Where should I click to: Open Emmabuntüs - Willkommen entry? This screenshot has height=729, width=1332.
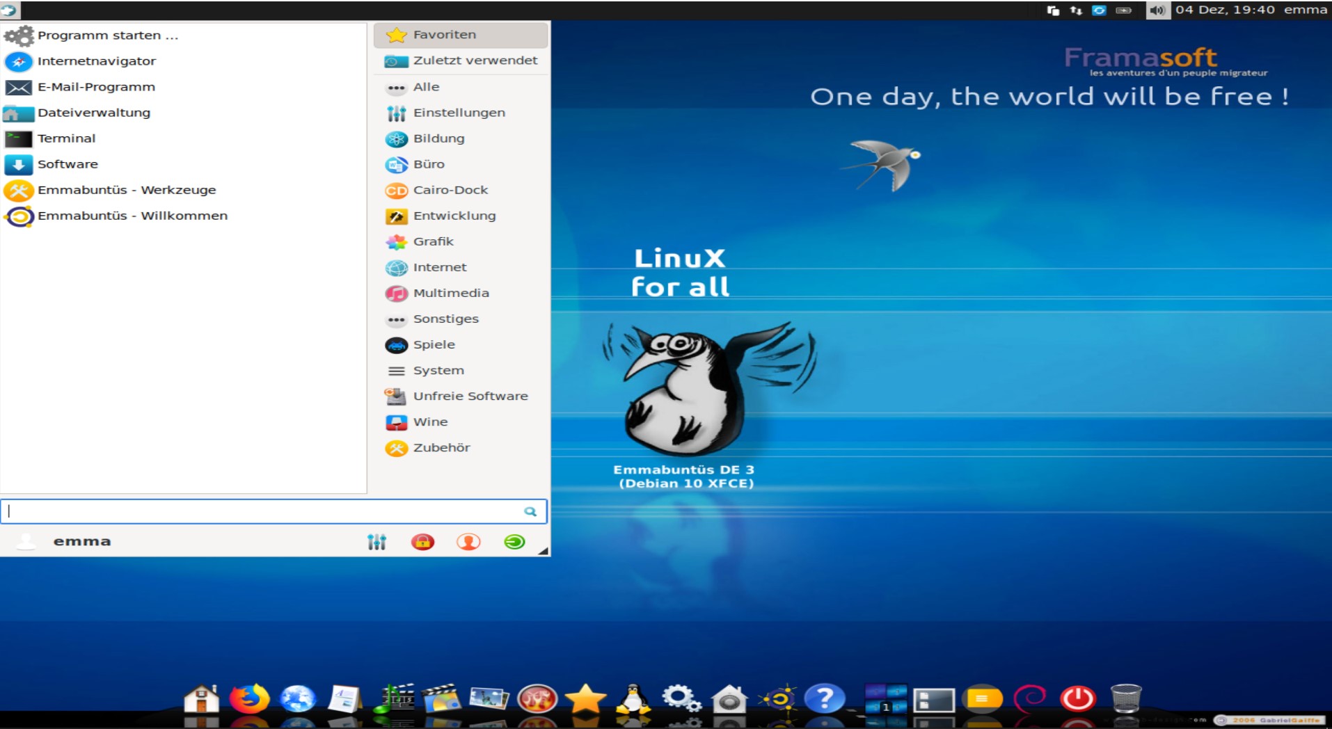tap(184, 216)
